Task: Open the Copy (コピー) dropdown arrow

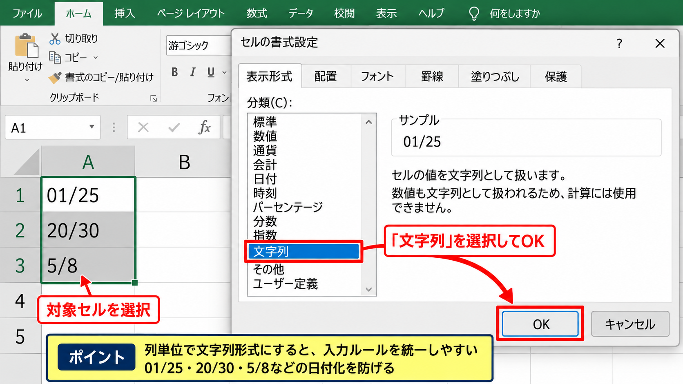Action: click(x=96, y=58)
